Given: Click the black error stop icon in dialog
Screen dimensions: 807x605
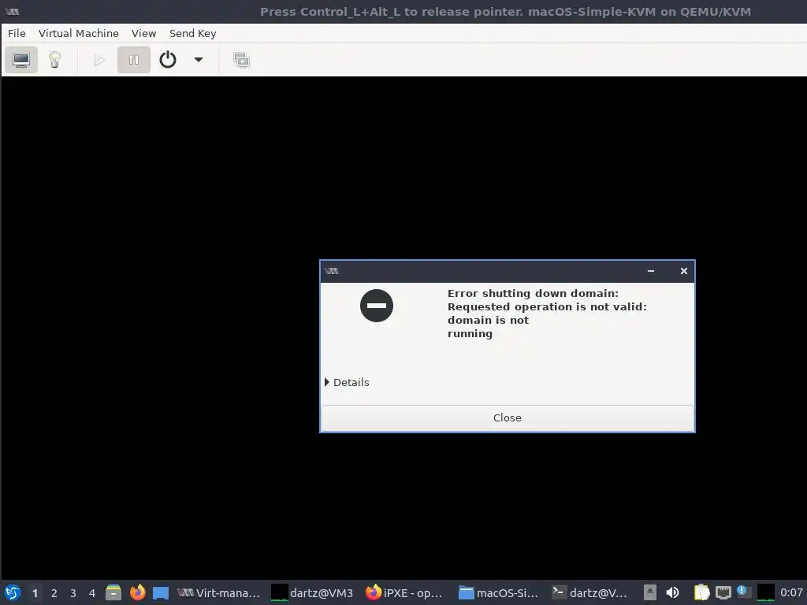Looking at the screenshot, I should coord(376,306).
